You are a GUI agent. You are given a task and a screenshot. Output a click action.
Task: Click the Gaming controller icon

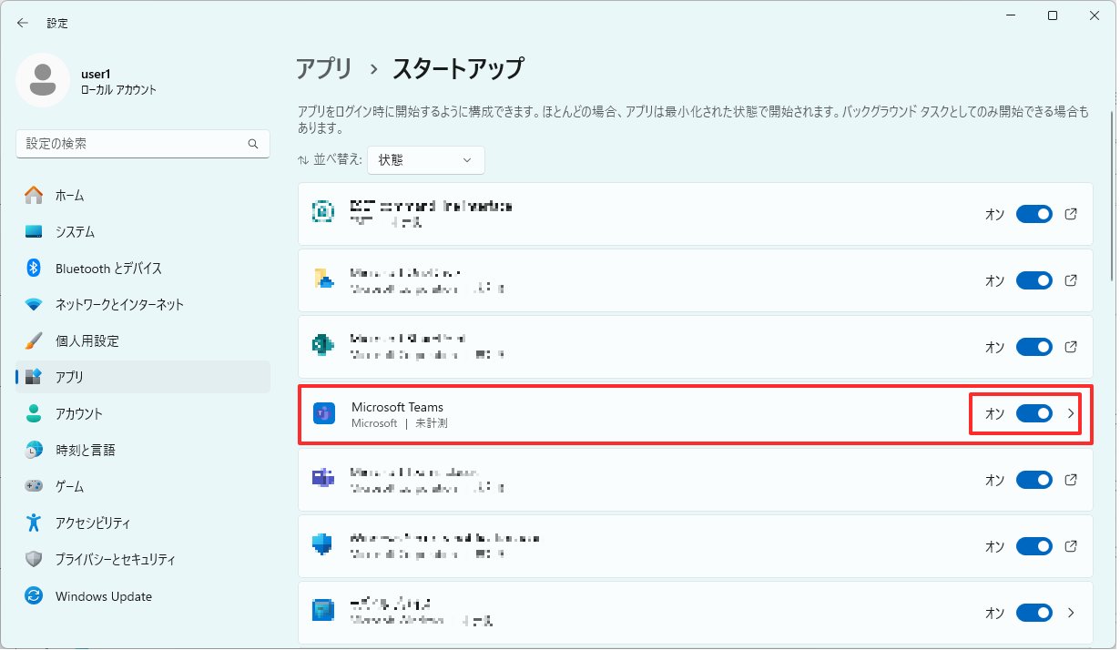(x=34, y=486)
